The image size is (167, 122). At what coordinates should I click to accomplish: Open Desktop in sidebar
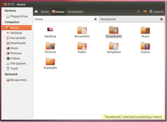point(17,33)
